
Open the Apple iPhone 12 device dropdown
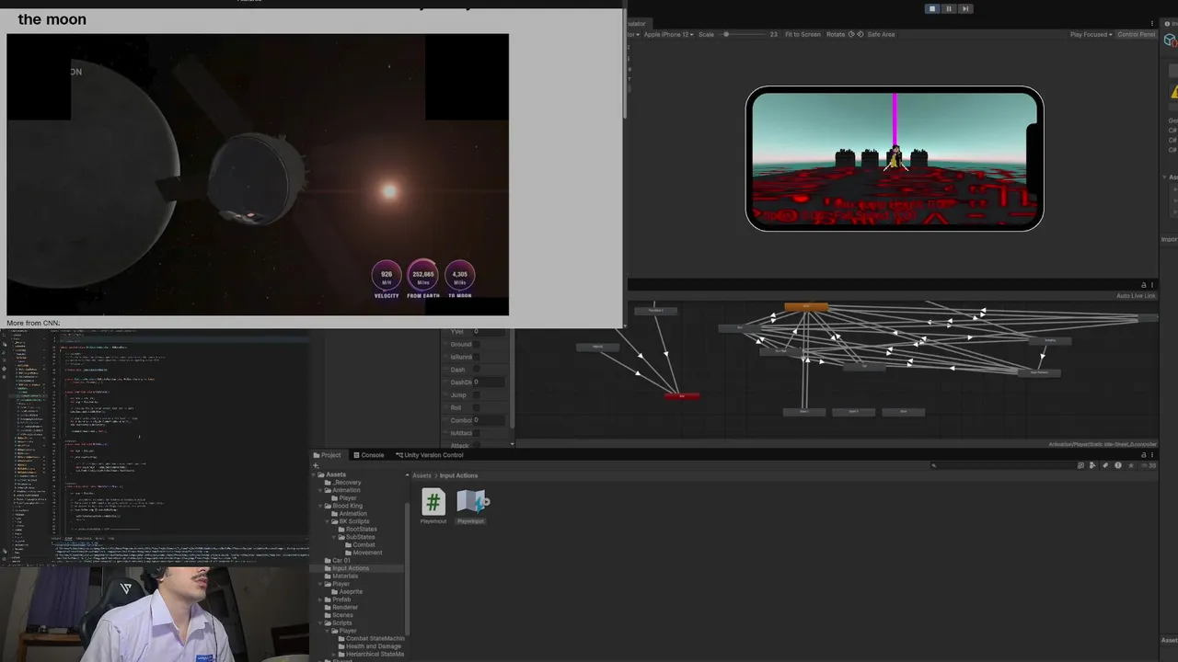(x=667, y=34)
